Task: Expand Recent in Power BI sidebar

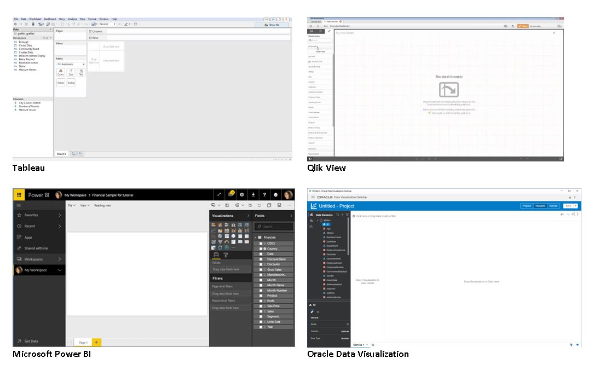Action: click(x=60, y=226)
